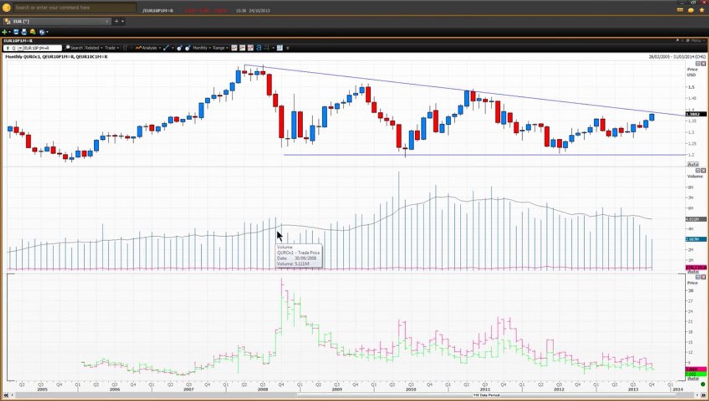The height and width of the screenshot is (401, 709).
Task: Click the EUR10P1M=R panel title
Action: (18, 41)
